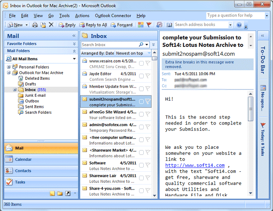Screen dimensions: 273x211
Task: Click the Send/Receive icon
Action: [x=159, y=25]
